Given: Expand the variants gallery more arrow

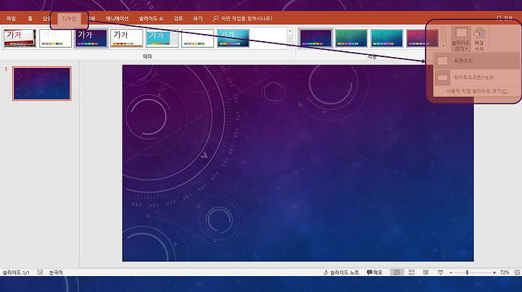Looking at the screenshot, I should [x=443, y=46].
